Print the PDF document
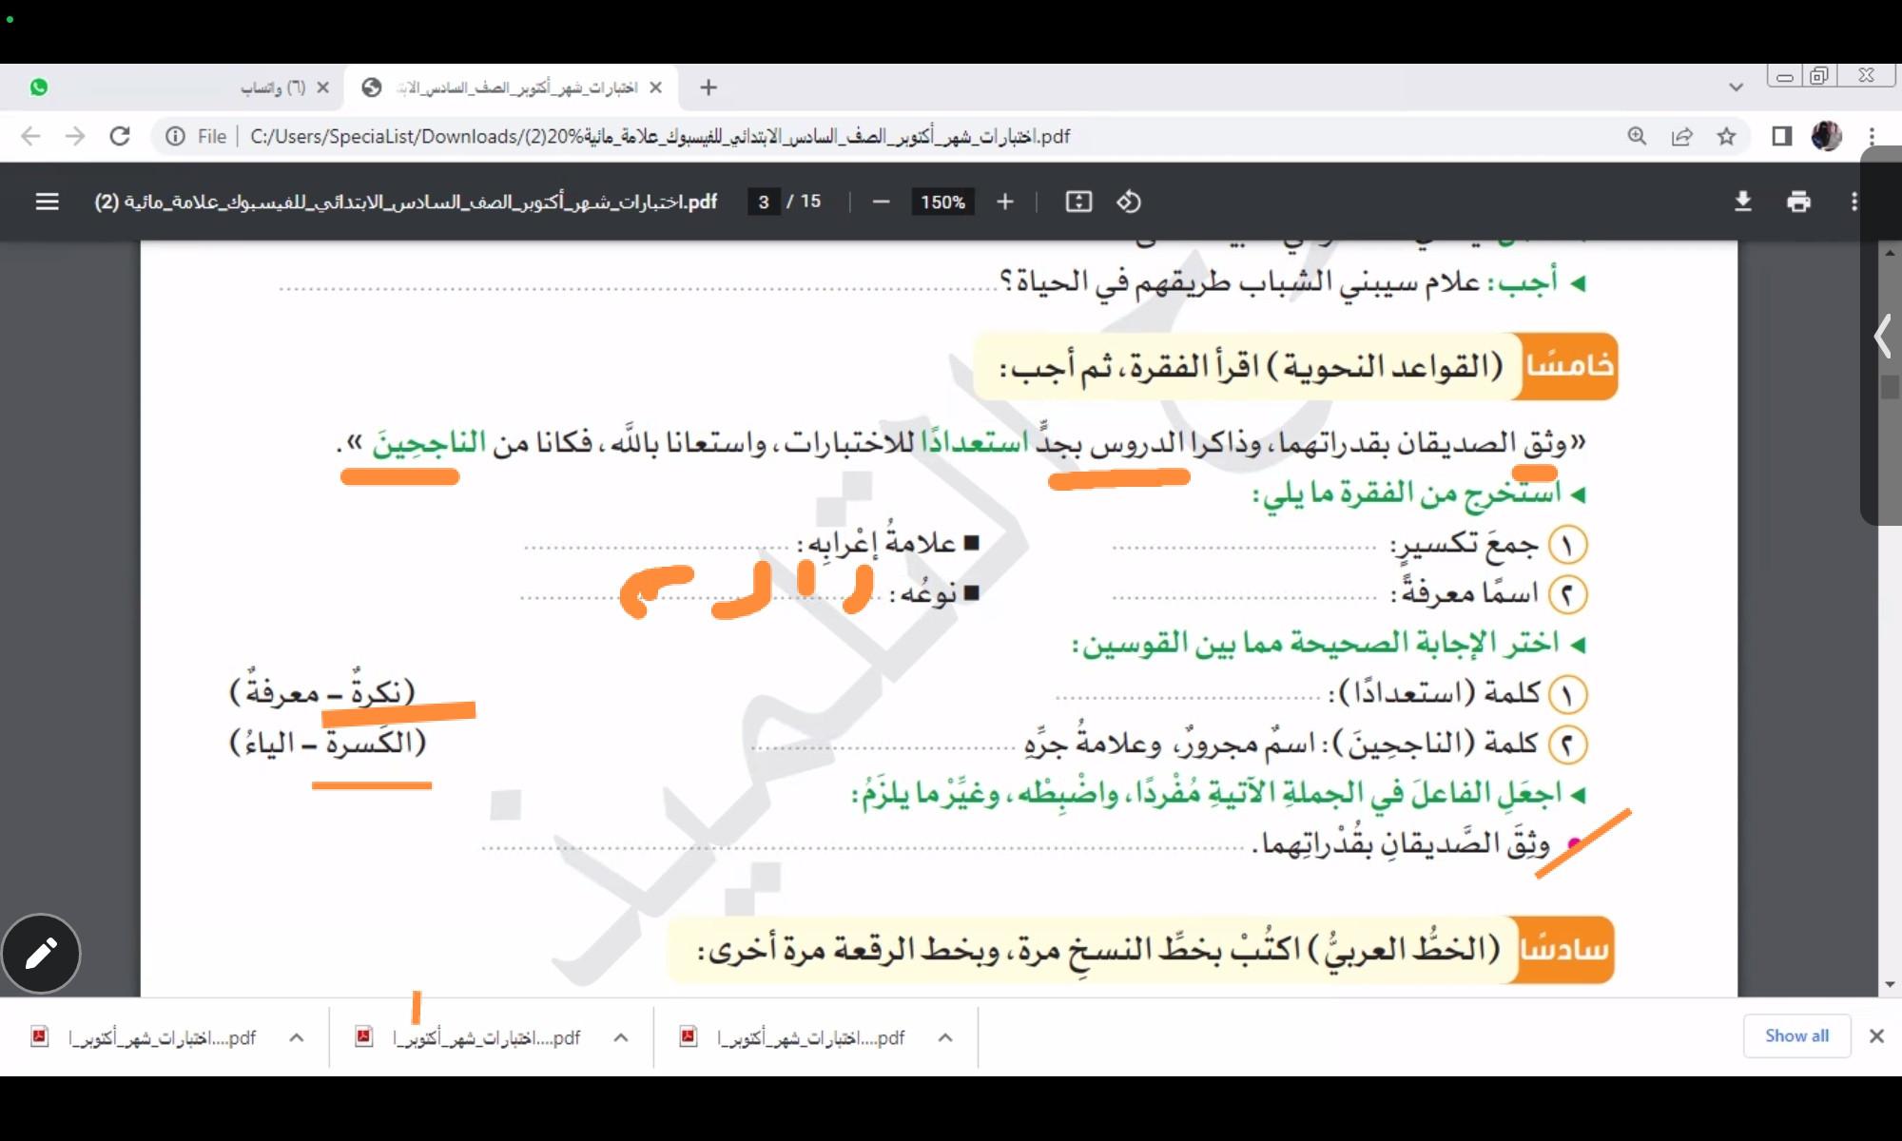The width and height of the screenshot is (1902, 1141). pos(1798,202)
